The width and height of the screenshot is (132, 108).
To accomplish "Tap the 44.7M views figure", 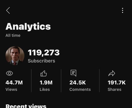I will [x=14, y=82].
